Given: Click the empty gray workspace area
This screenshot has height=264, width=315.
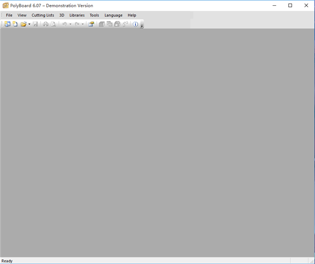Looking at the screenshot, I should [157, 142].
